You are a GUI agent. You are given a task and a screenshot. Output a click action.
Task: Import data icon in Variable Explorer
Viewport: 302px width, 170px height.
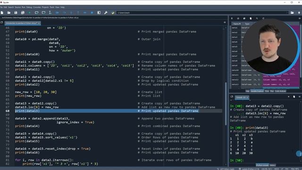232,18
